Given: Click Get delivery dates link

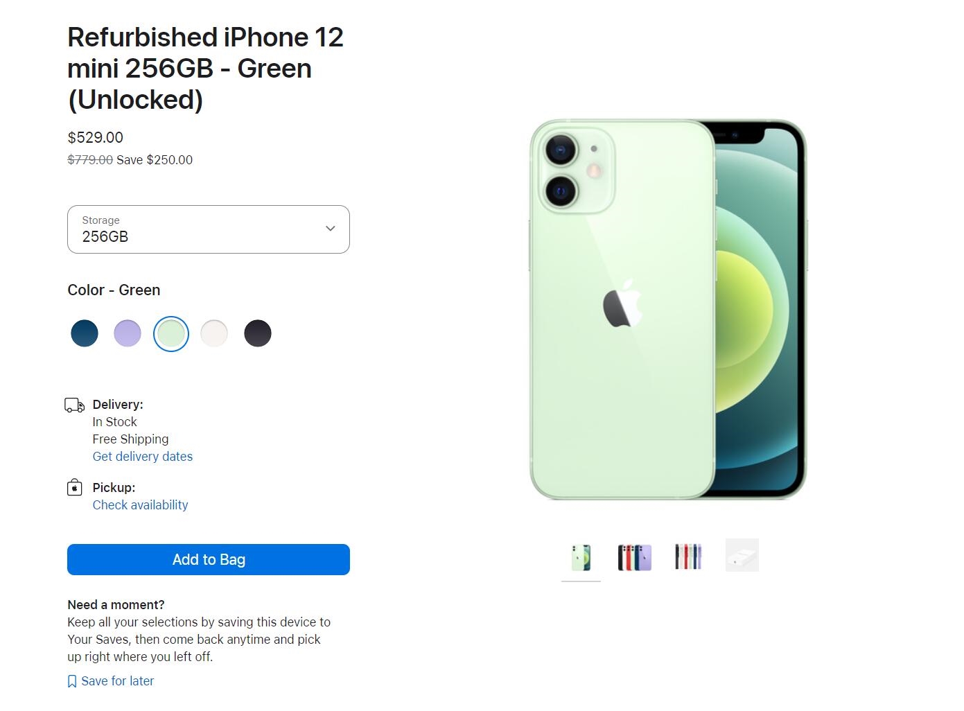Looking at the screenshot, I should coord(143,457).
